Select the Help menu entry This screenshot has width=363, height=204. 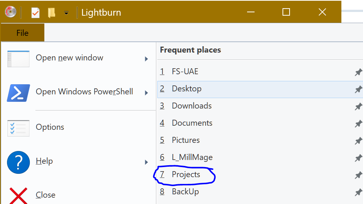[x=44, y=161]
